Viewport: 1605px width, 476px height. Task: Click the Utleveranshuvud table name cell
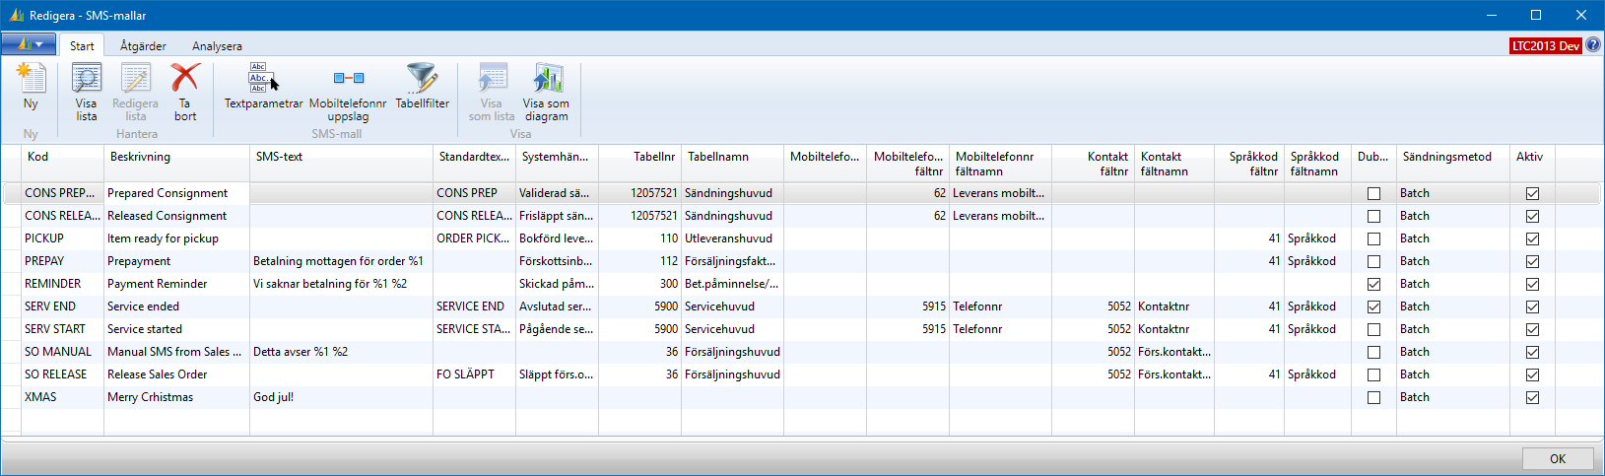pyautogui.click(x=732, y=238)
